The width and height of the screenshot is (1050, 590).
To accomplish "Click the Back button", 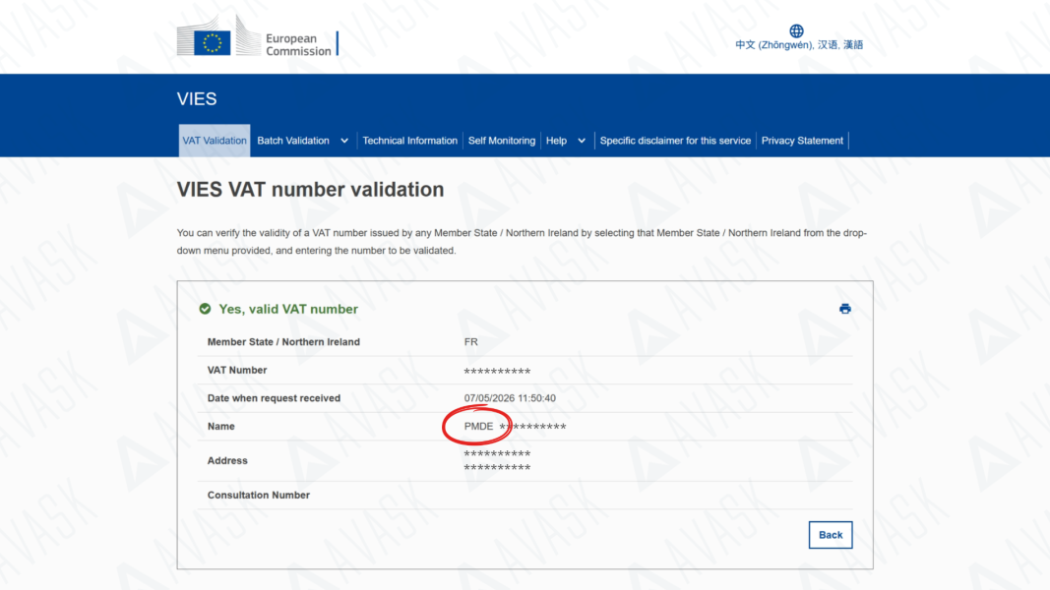I will 831,535.
